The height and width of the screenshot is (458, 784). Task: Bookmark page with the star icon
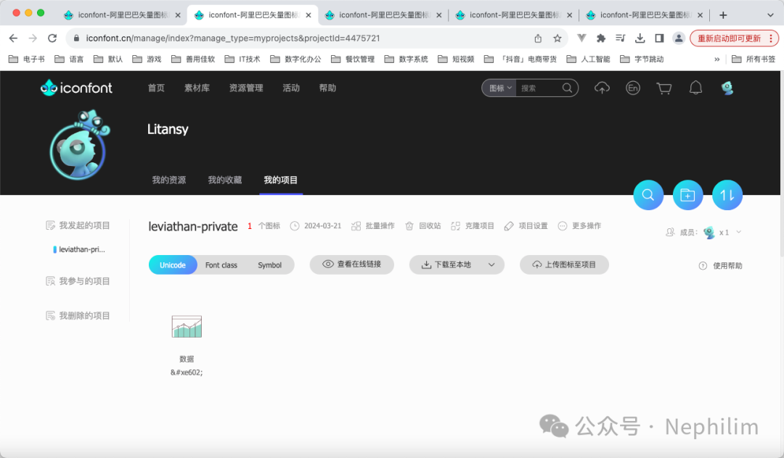[x=557, y=38]
